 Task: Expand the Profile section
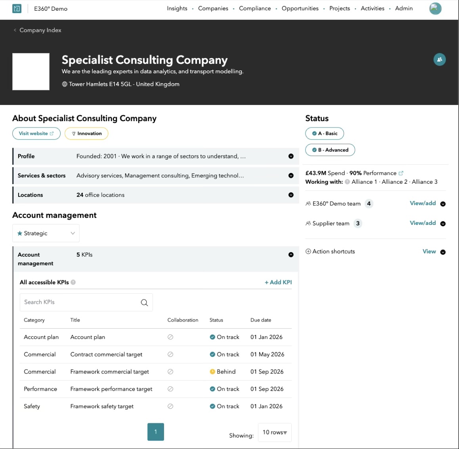[x=291, y=156]
